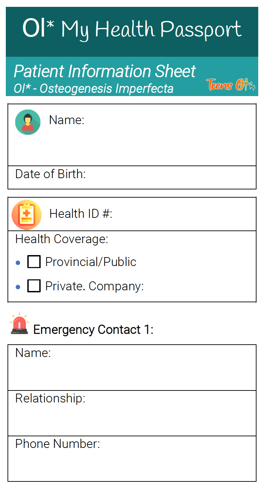This screenshot has height=491, width=263.
Task: Select the "Emergency Contact 1:" heading
Action: pos(93,330)
